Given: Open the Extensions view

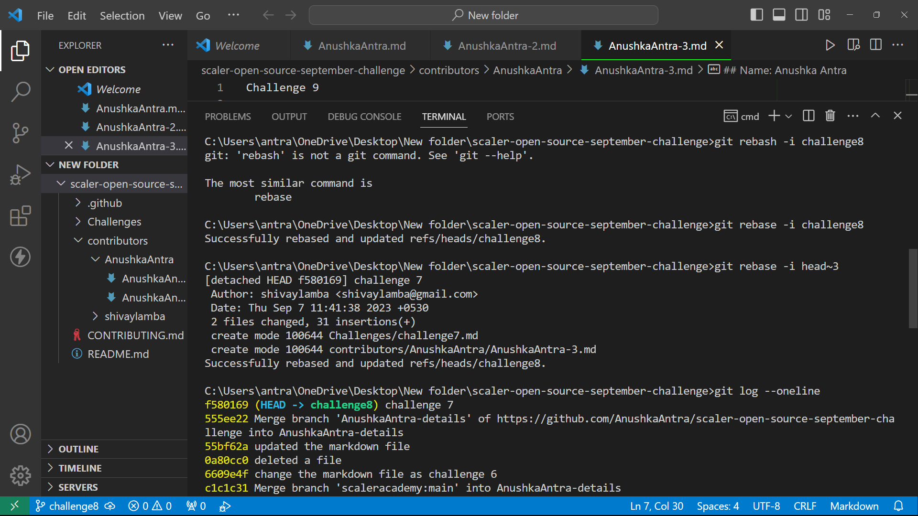Looking at the screenshot, I should click(x=20, y=216).
